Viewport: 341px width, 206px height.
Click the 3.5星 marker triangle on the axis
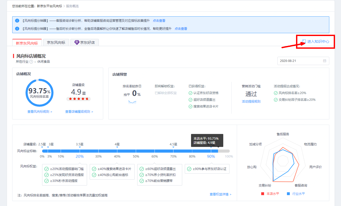coord(80,147)
